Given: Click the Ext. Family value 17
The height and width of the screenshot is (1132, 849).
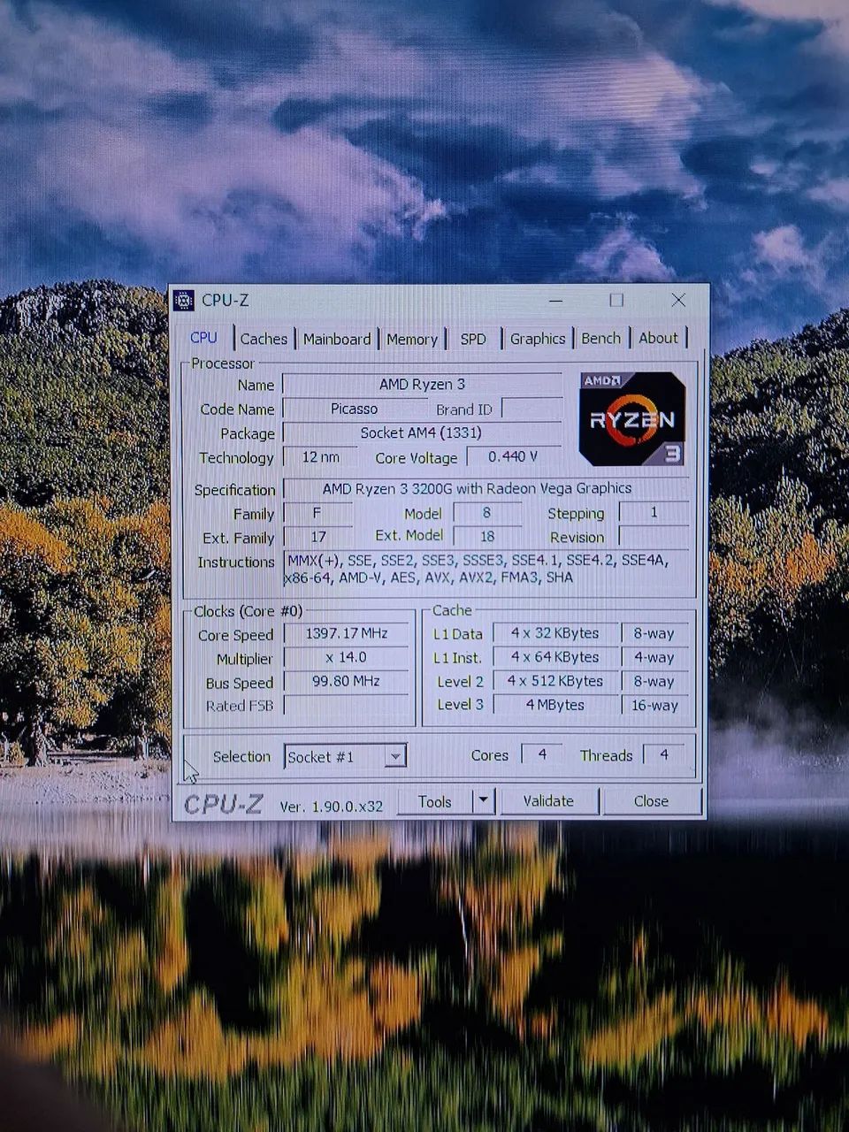Looking at the screenshot, I should tap(317, 538).
